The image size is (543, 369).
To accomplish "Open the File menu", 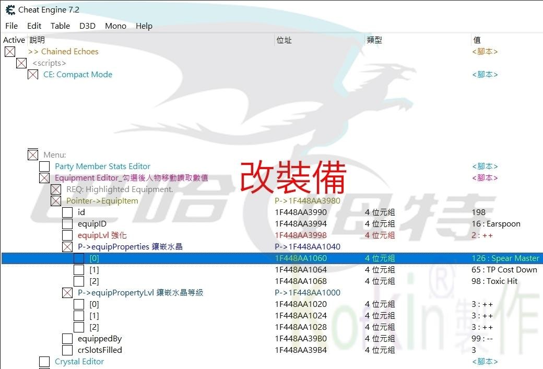I will point(11,26).
